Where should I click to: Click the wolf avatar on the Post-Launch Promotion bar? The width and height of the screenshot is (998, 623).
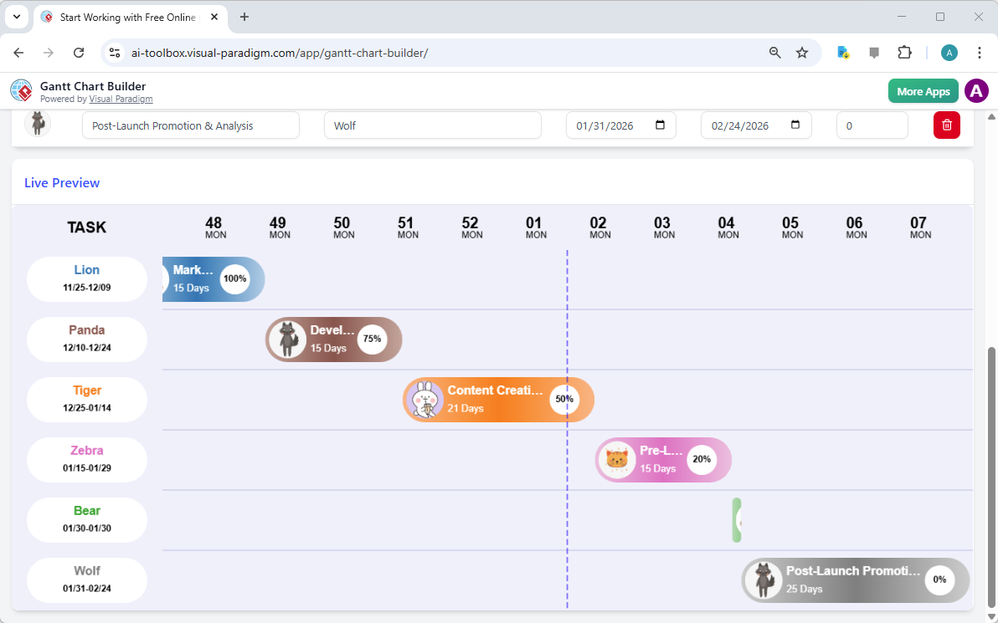tap(764, 580)
